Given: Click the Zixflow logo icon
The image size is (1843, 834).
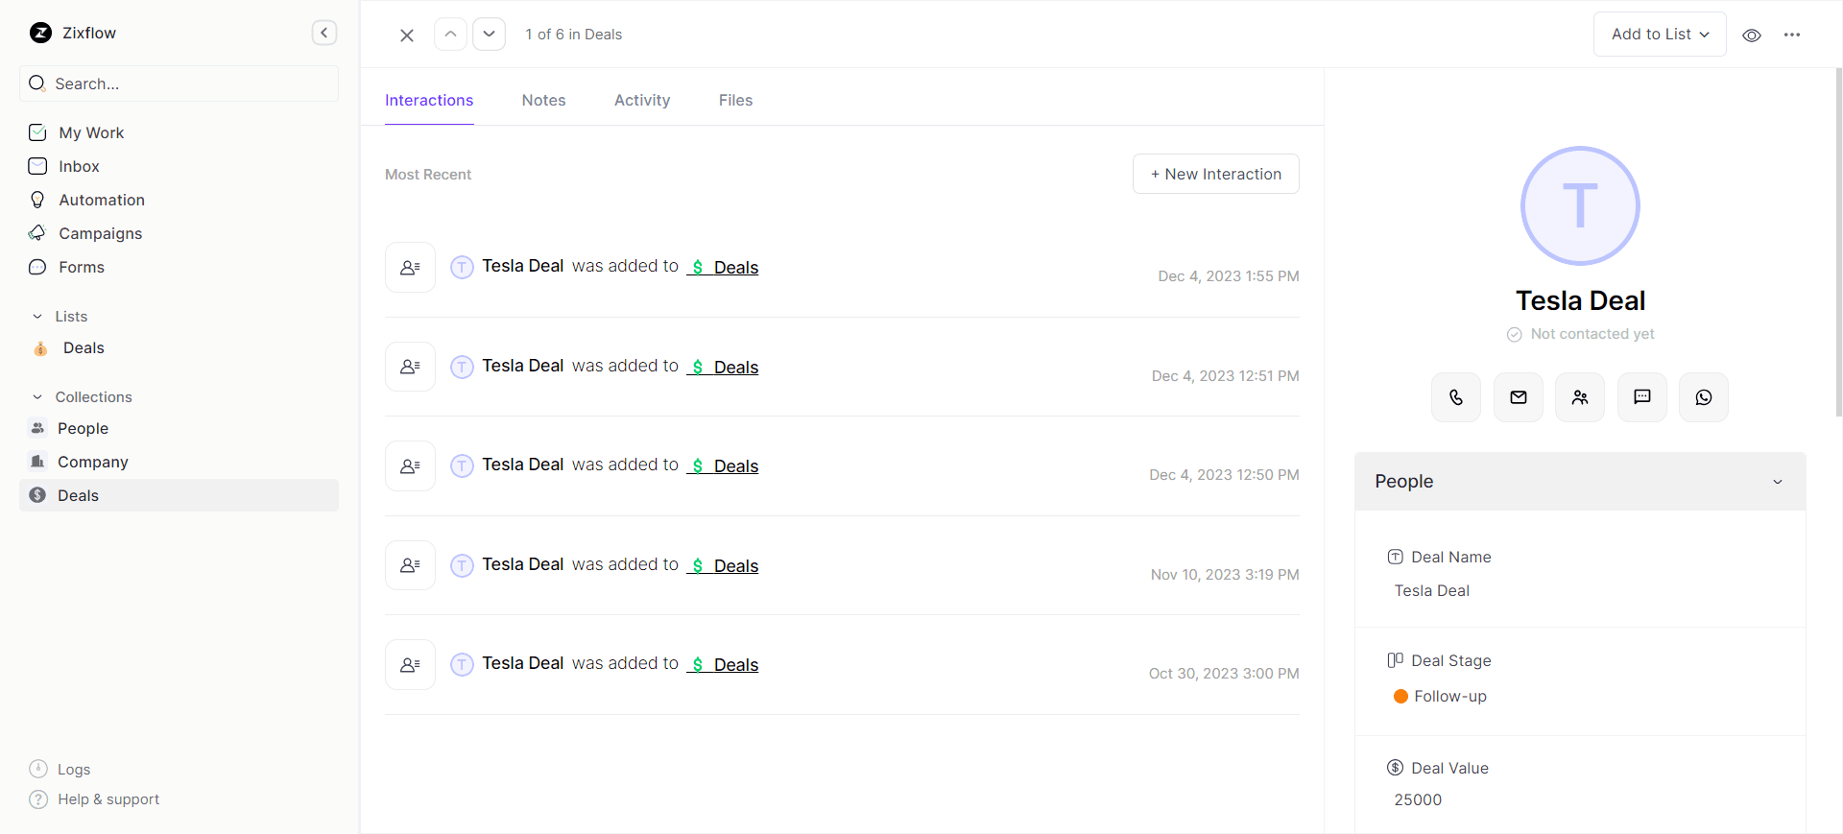Looking at the screenshot, I should coord(40,33).
